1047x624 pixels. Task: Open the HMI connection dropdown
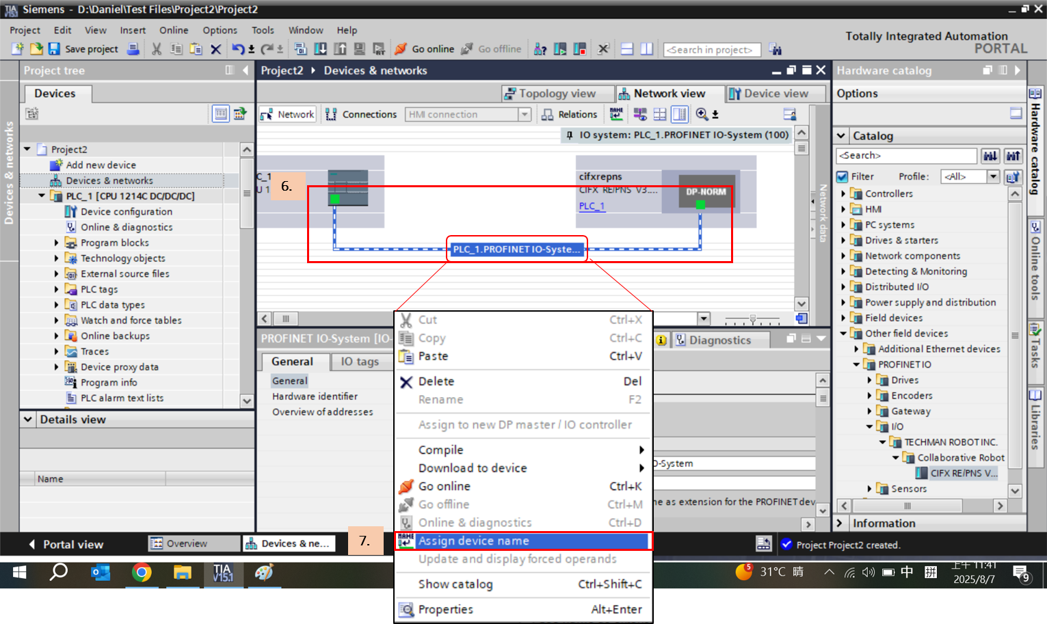pos(525,114)
